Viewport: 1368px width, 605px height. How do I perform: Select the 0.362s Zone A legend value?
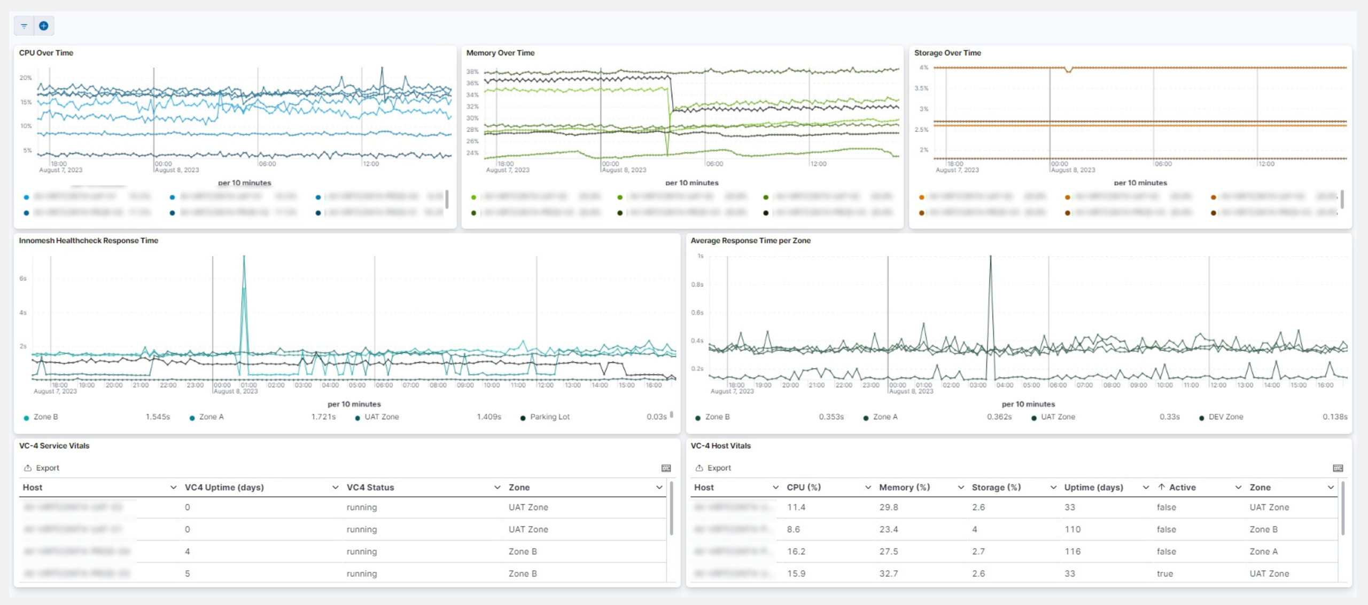[x=999, y=417]
